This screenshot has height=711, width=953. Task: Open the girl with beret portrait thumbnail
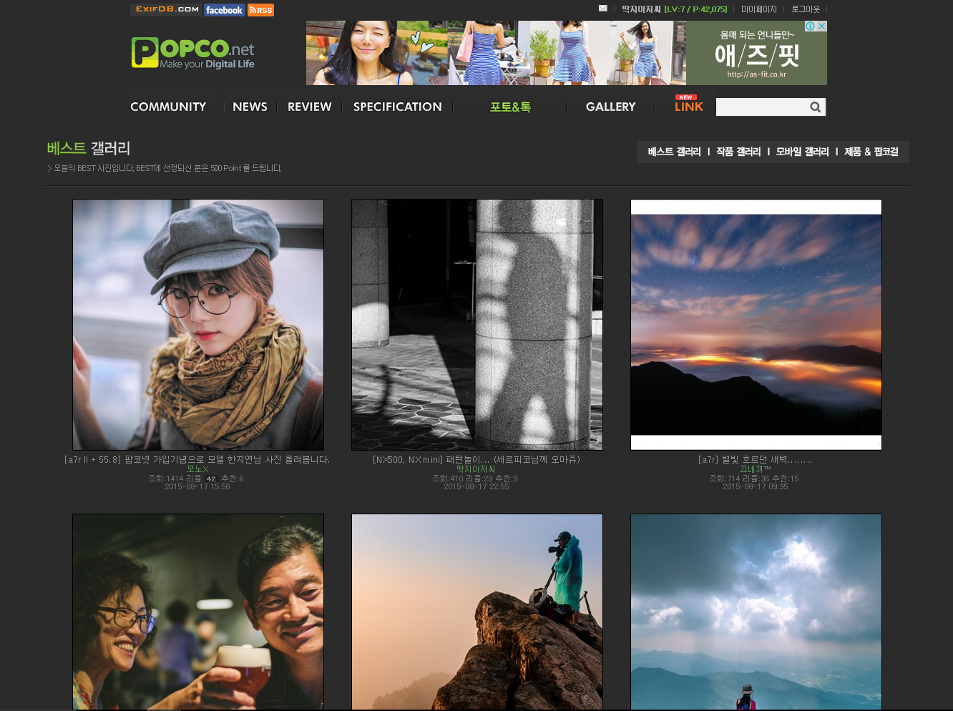pyautogui.click(x=198, y=325)
